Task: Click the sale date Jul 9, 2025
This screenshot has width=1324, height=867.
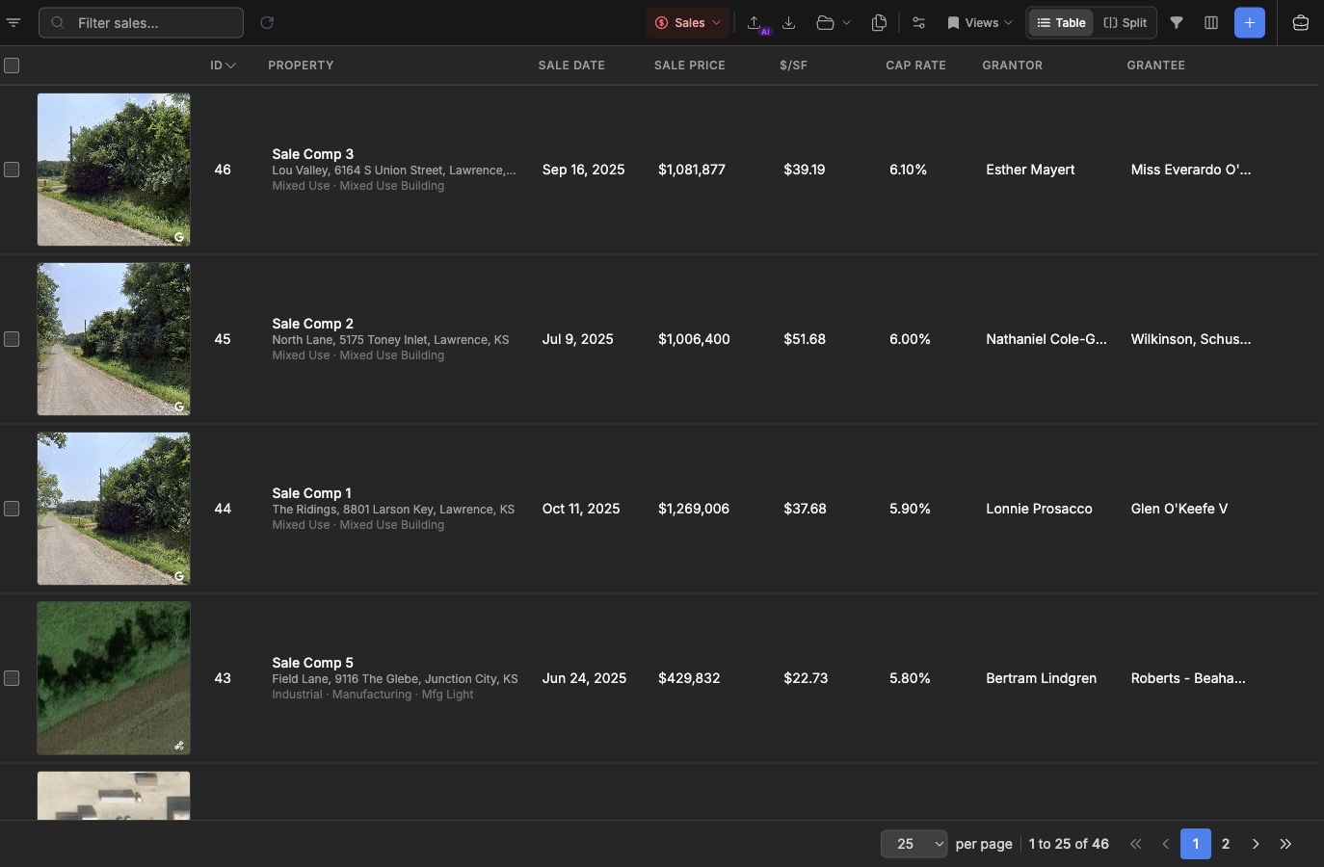Action: tap(577, 339)
